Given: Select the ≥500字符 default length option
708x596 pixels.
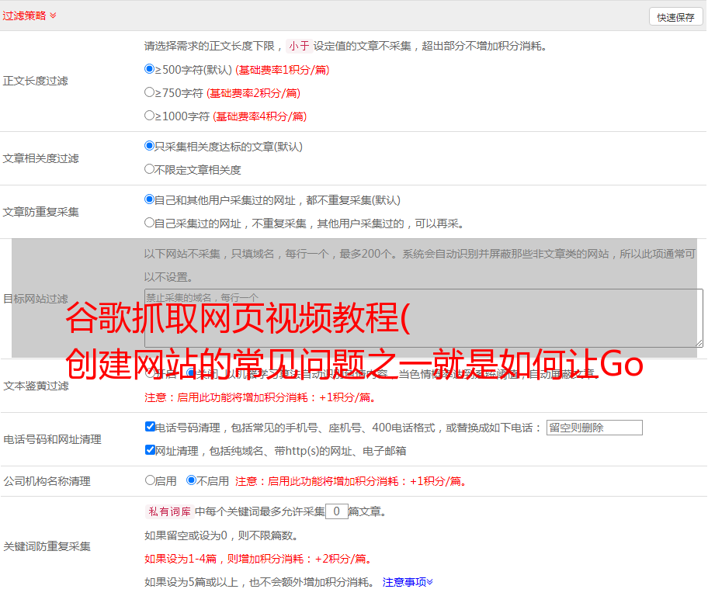Looking at the screenshot, I should coord(150,69).
